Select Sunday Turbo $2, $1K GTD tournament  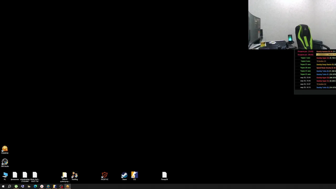click(x=326, y=87)
